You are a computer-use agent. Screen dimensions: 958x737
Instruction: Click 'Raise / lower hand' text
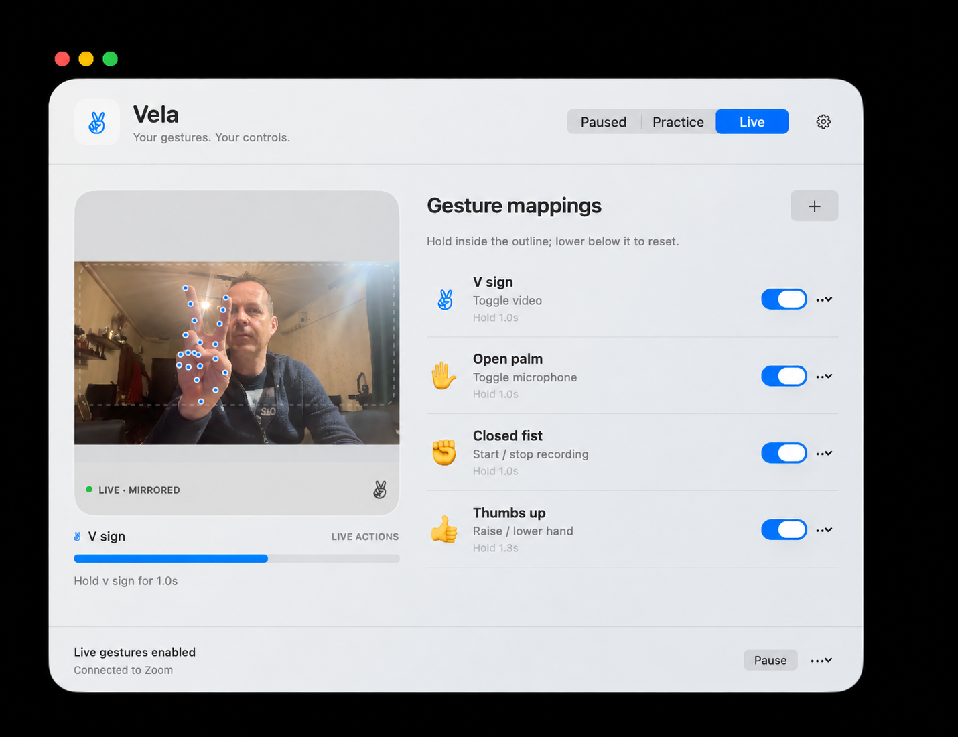(x=523, y=531)
